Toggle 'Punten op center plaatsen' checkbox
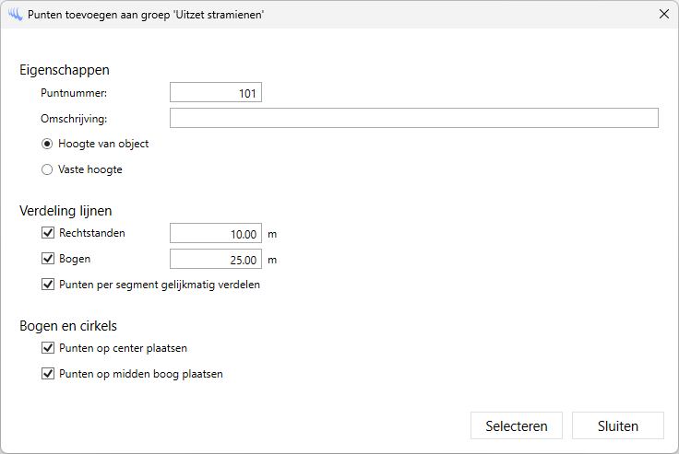 pyautogui.click(x=48, y=348)
